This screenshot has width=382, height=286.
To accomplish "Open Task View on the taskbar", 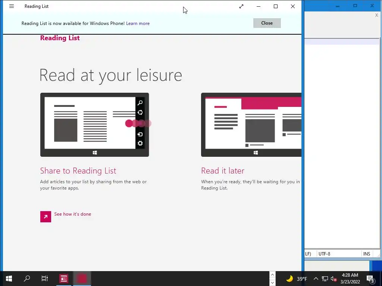I will coord(45,279).
